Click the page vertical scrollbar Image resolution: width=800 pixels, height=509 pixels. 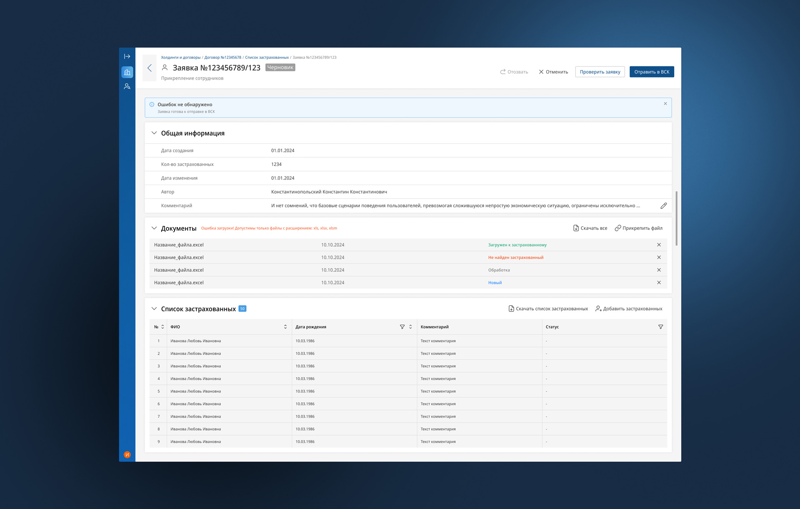[676, 218]
